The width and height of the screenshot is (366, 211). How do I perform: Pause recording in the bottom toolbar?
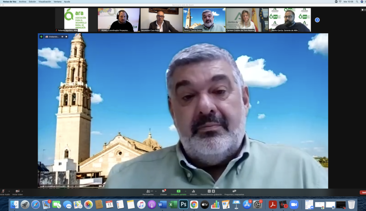pyautogui.click(x=209, y=191)
